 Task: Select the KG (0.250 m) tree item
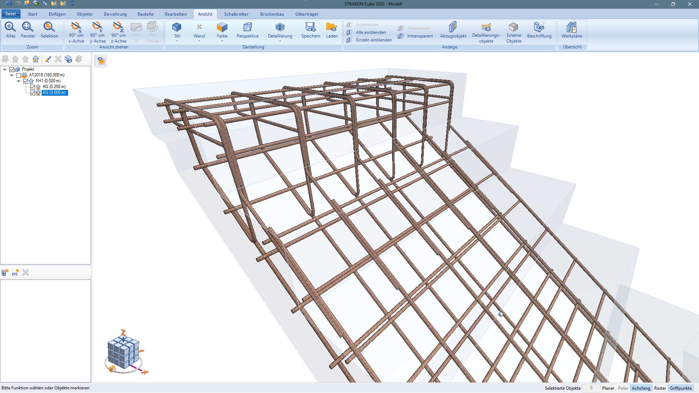tap(54, 87)
